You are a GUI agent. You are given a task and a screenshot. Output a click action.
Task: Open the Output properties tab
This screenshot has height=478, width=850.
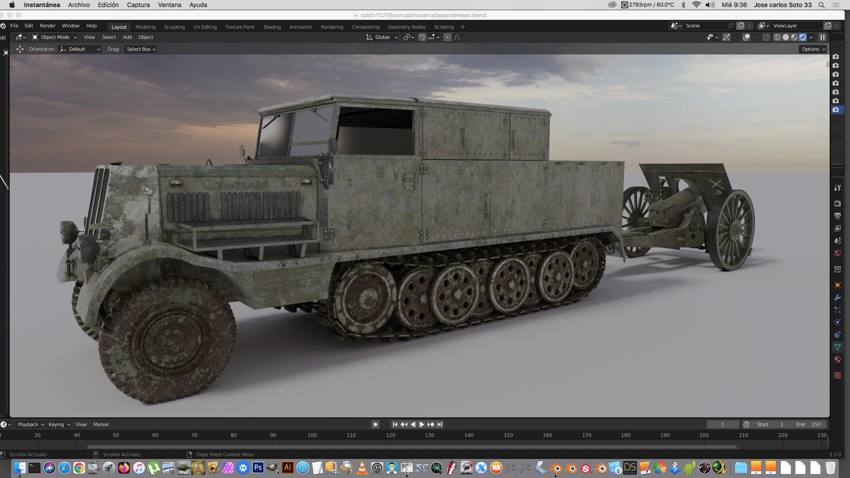pyautogui.click(x=837, y=216)
